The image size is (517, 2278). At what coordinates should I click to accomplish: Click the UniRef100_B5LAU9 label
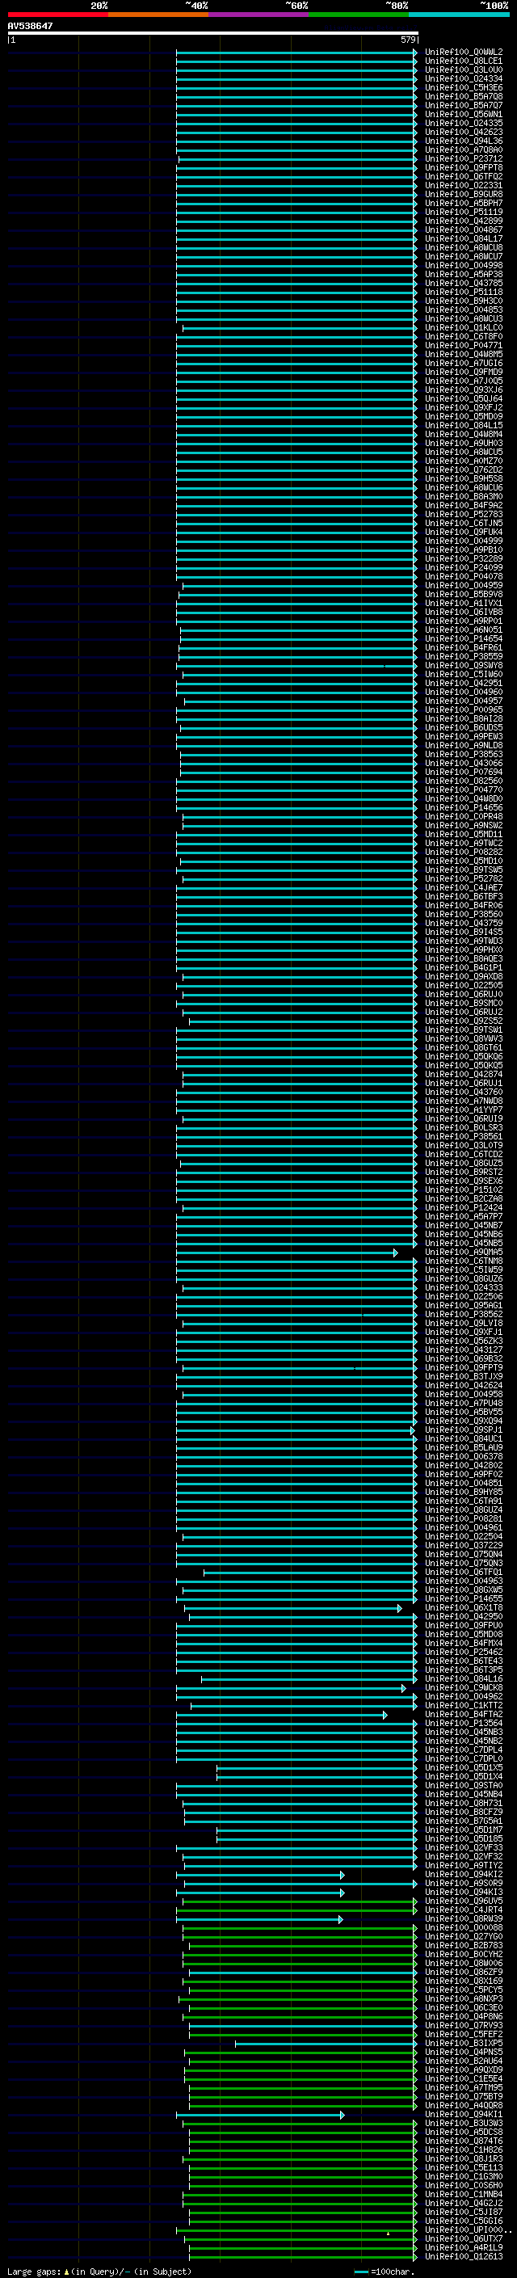(464, 1447)
